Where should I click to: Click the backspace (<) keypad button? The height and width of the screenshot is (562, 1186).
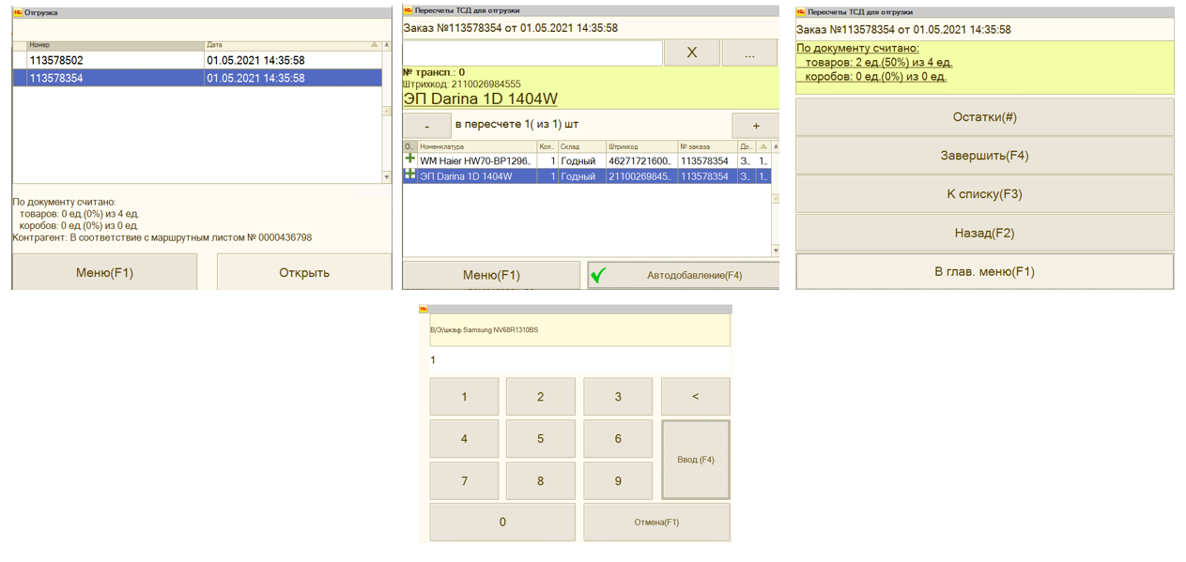pos(696,397)
